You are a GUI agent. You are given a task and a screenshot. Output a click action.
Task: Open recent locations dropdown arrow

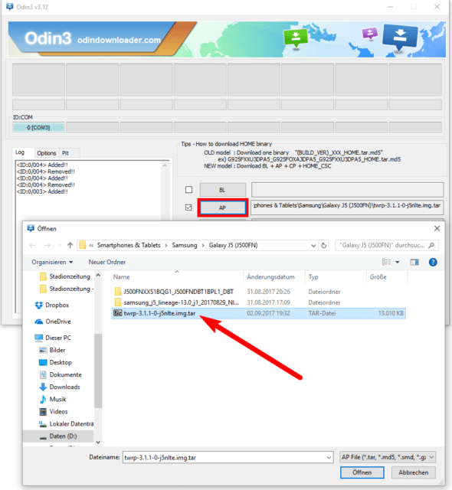[60, 245]
